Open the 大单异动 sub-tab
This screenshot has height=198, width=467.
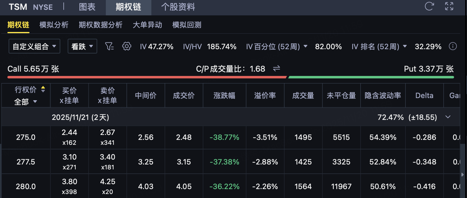click(147, 25)
